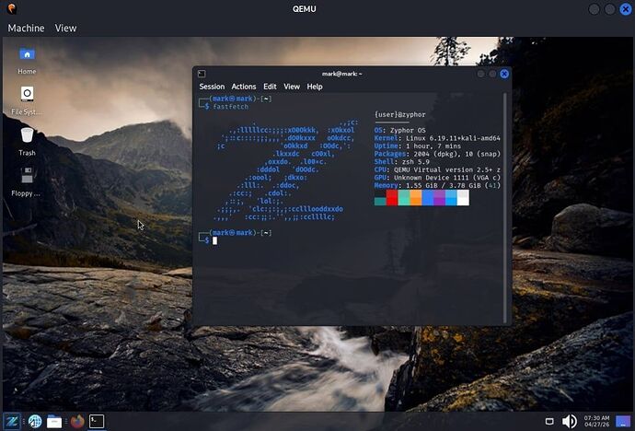Click the terminal vertical scrollbar
This screenshot has width=635, height=431.
point(504,208)
